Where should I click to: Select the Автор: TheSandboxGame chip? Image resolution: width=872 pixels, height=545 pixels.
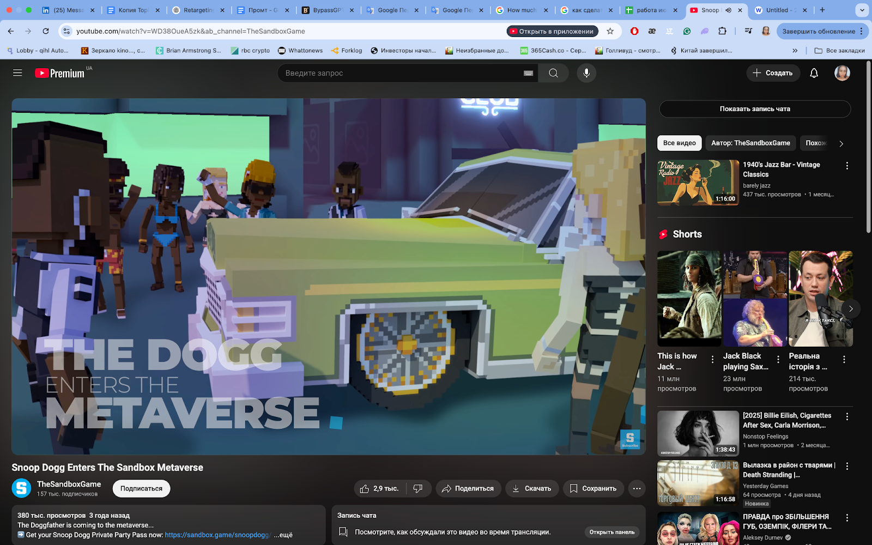tap(750, 143)
